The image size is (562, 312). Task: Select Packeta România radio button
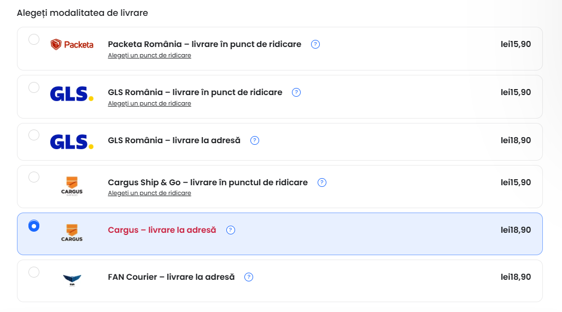coord(34,39)
